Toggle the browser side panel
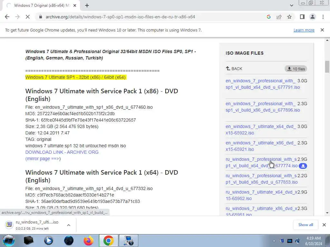This screenshot has width=330, height=247. [302, 17]
